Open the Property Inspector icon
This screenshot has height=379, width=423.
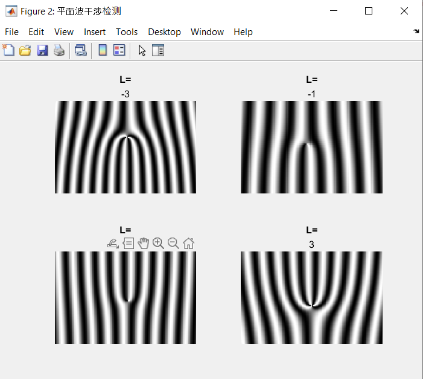click(158, 50)
